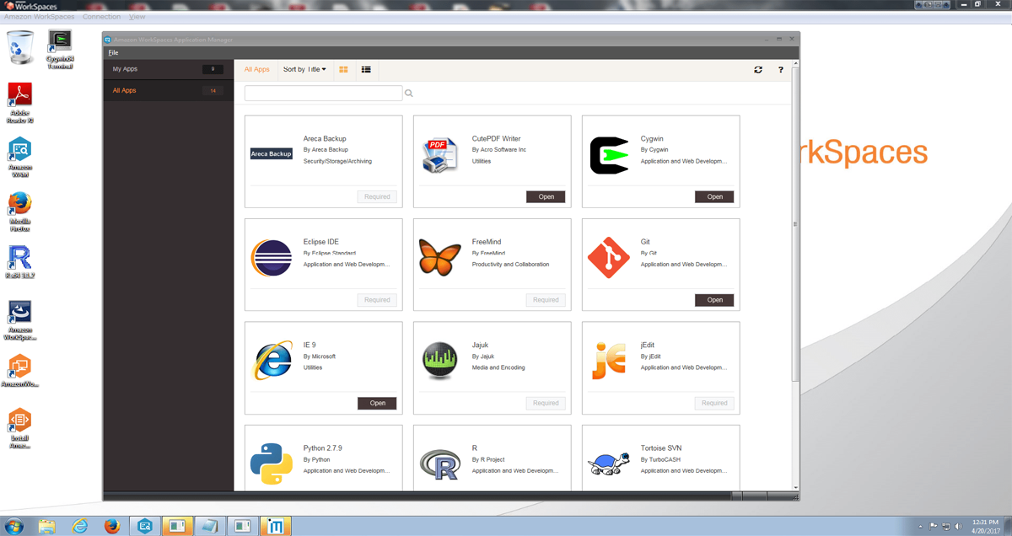Open the Sort by Title dropdown
This screenshot has width=1012, height=536.
tap(302, 69)
